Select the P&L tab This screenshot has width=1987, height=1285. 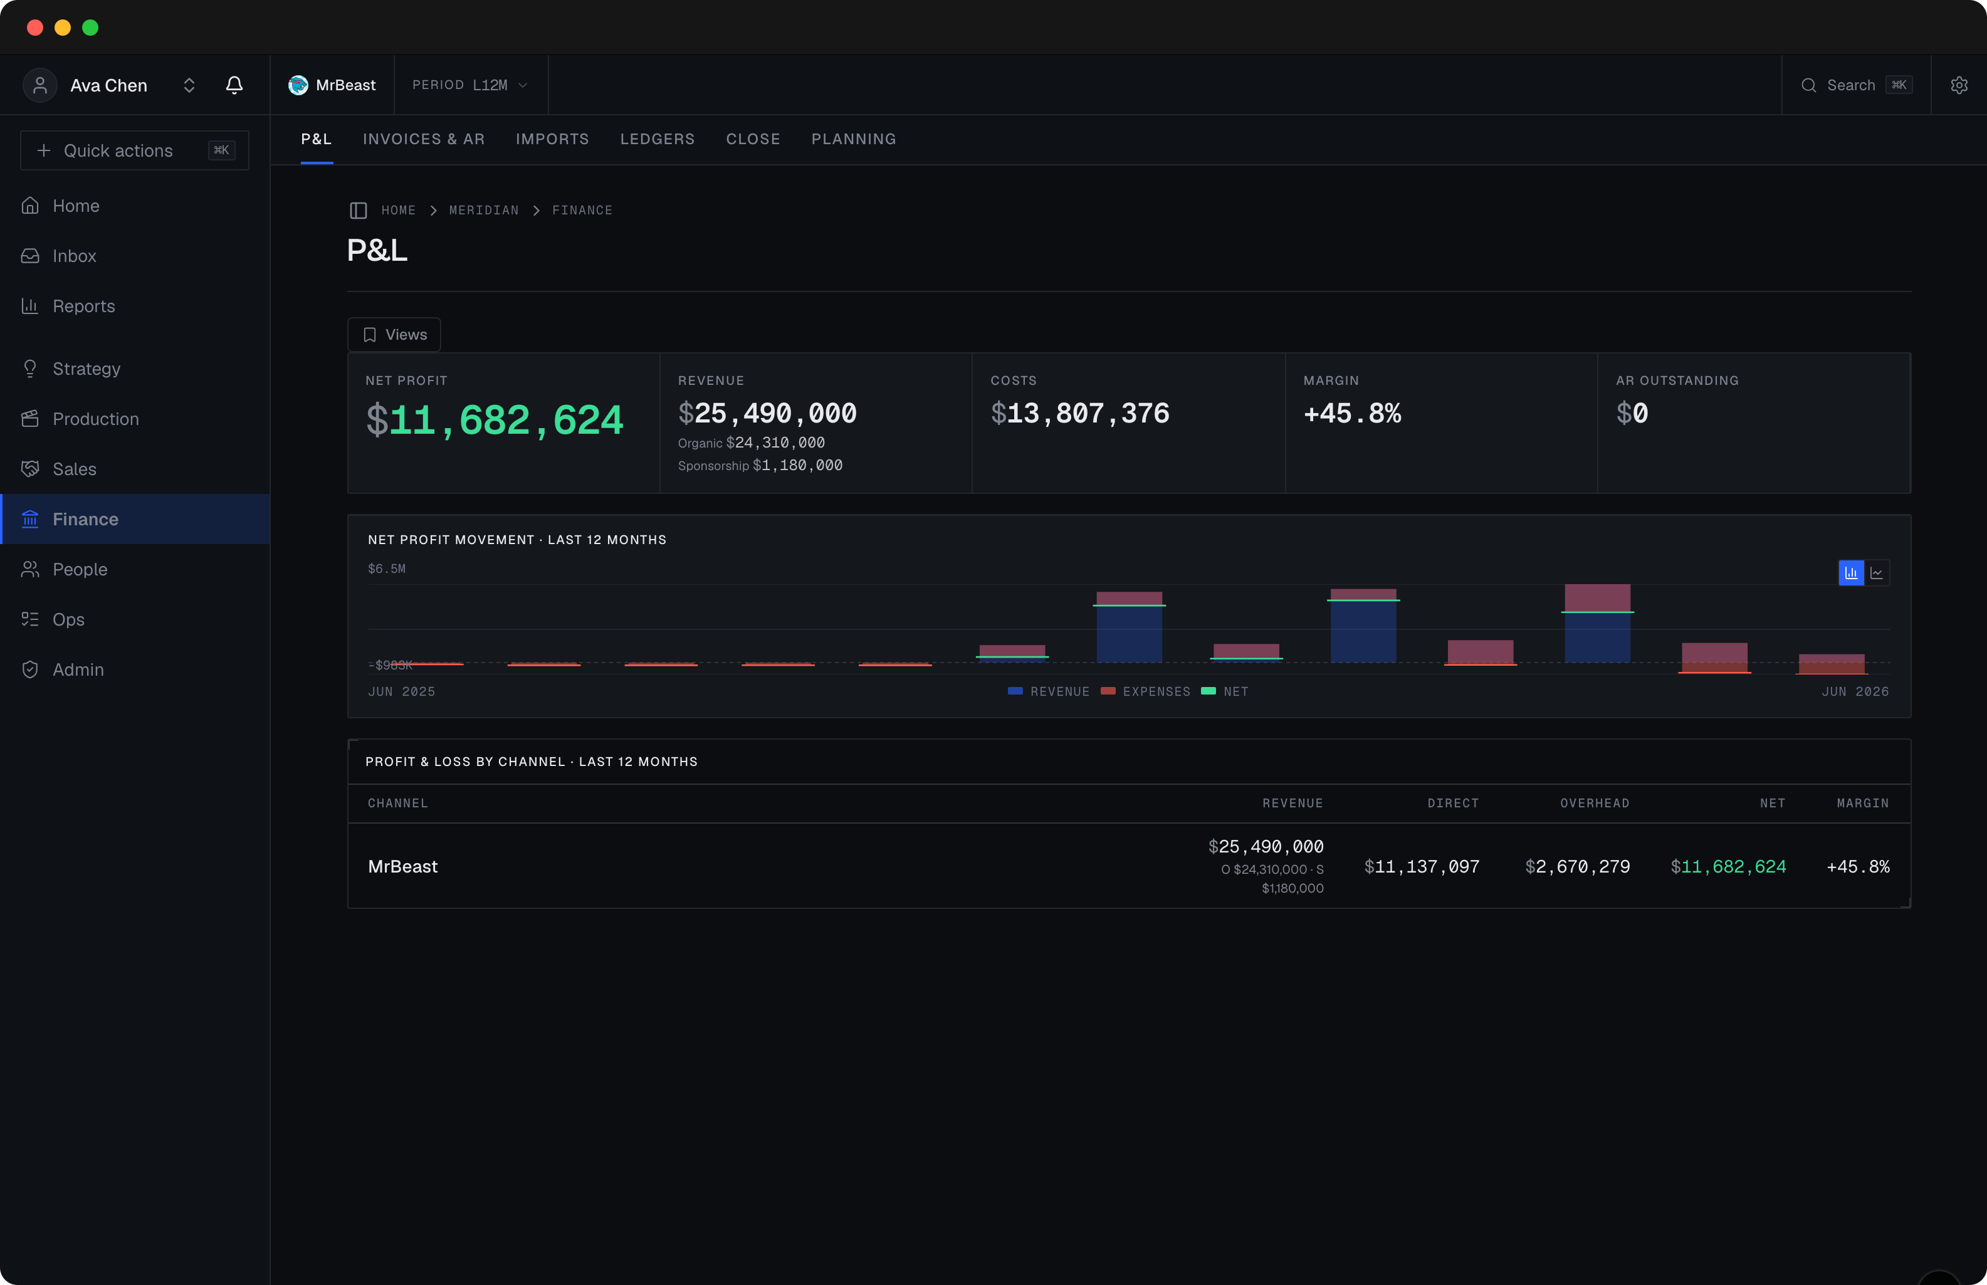click(316, 139)
